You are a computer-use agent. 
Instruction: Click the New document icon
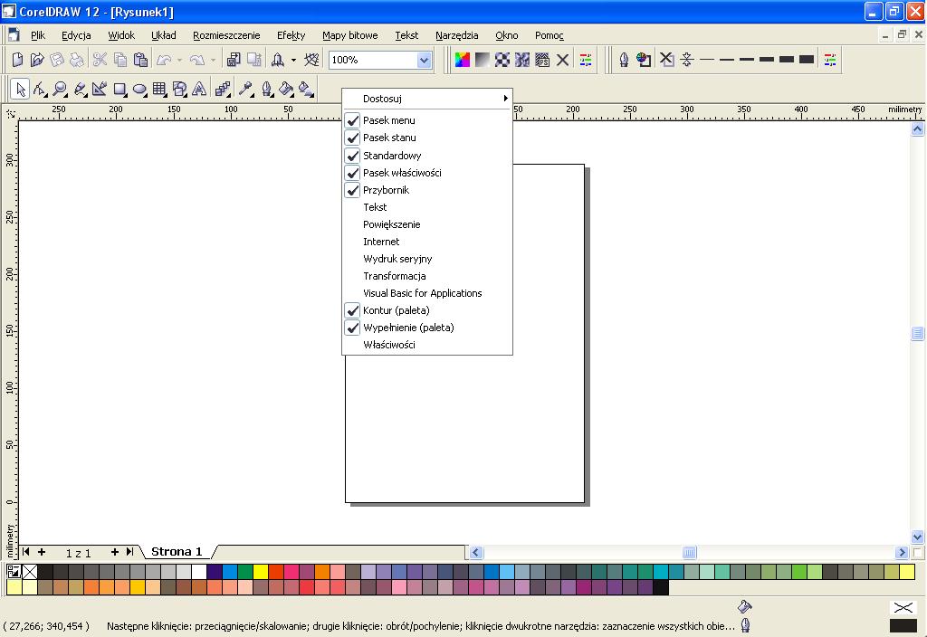point(17,60)
